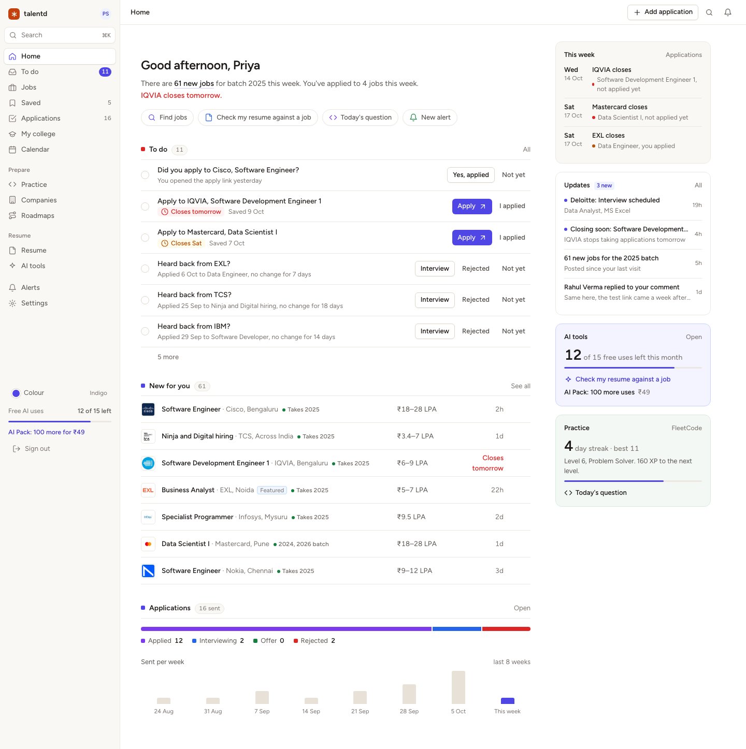Click Indigo colour swatch in sidebar

(x=16, y=393)
